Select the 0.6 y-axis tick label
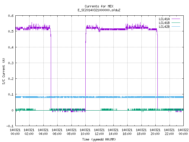This screenshot has height=142, width=189. pos(11,16)
